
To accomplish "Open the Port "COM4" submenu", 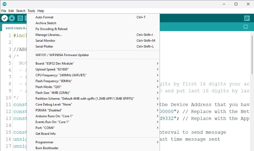I will [97, 128].
